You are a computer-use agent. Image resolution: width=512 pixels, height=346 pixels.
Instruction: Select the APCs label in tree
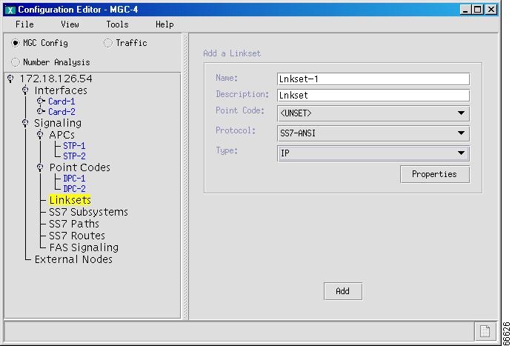pyautogui.click(x=62, y=135)
